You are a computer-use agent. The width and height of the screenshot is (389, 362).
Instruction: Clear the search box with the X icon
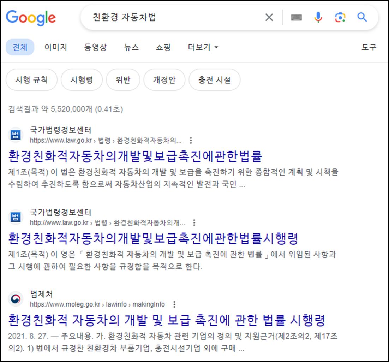(x=269, y=17)
